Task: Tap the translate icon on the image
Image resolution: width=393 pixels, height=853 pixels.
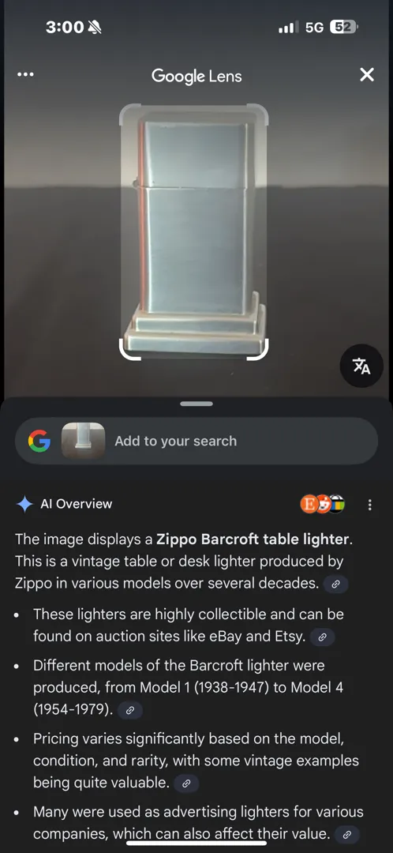Action: pyautogui.click(x=361, y=366)
